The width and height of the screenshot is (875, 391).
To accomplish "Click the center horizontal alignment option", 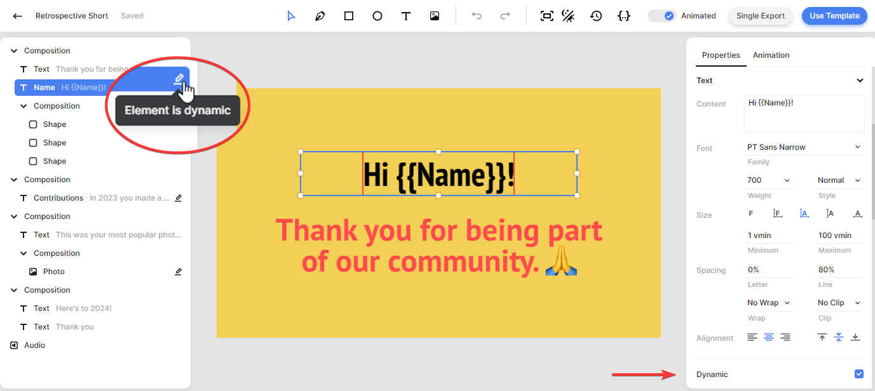I will point(769,337).
